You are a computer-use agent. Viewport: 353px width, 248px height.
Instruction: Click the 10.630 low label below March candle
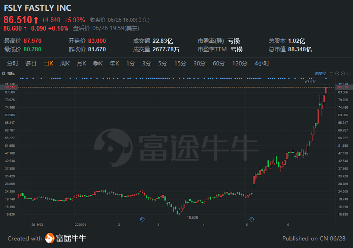pos(193,217)
